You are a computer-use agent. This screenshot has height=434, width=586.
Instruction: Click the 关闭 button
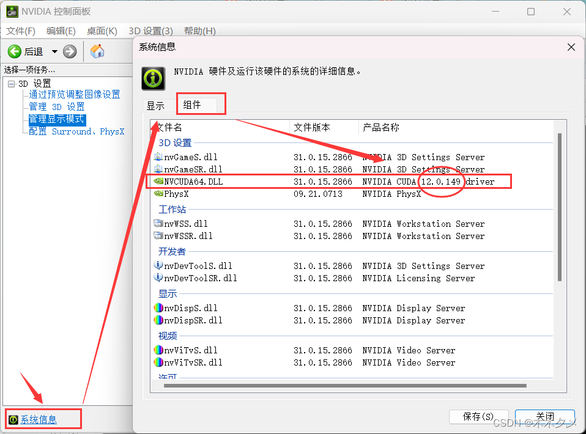point(544,416)
